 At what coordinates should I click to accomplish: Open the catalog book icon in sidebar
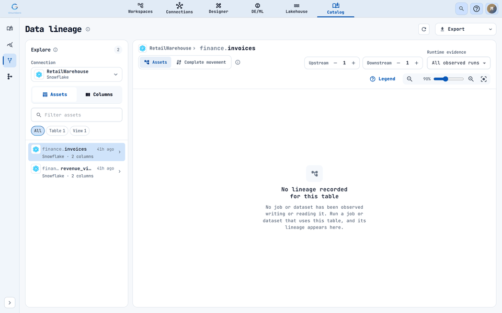9,28
